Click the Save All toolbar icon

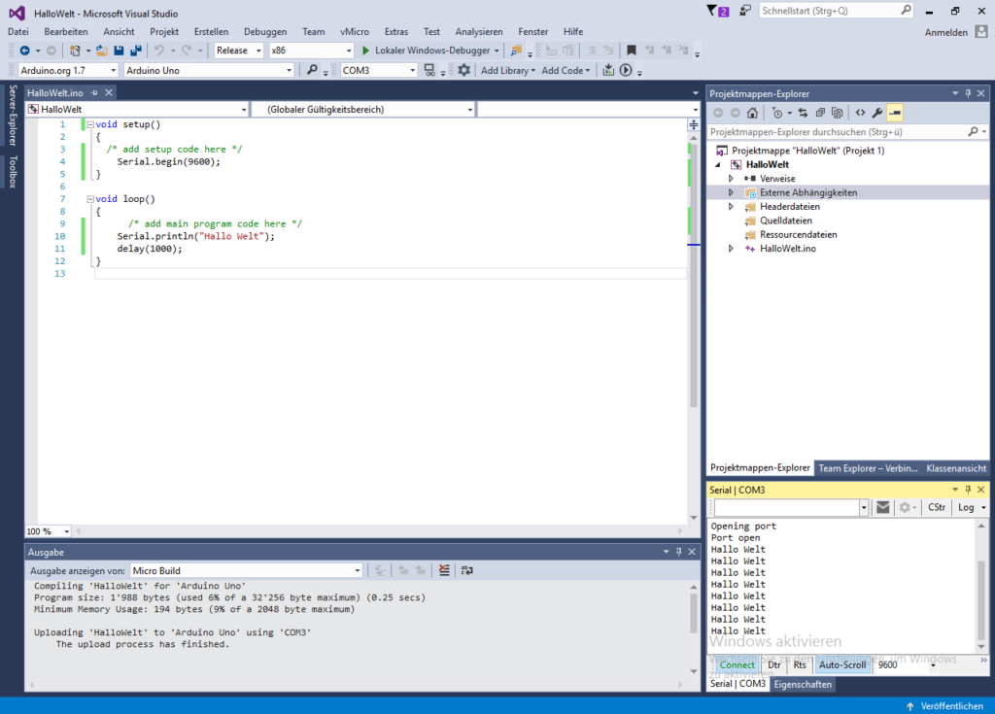(x=135, y=51)
